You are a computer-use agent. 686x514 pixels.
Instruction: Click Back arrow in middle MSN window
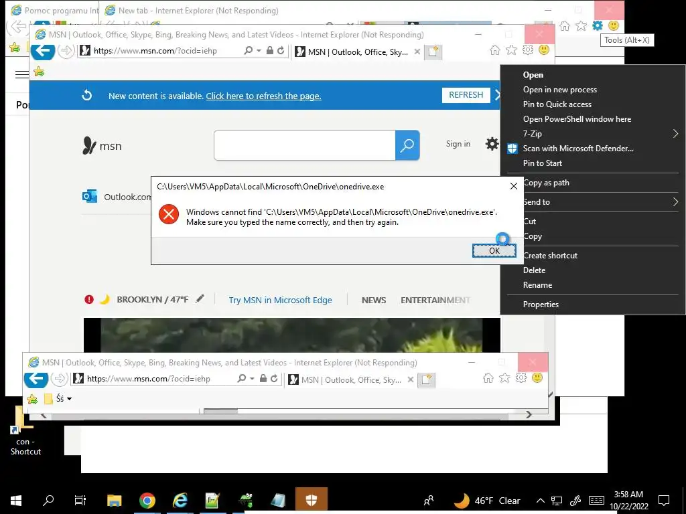coord(42,51)
